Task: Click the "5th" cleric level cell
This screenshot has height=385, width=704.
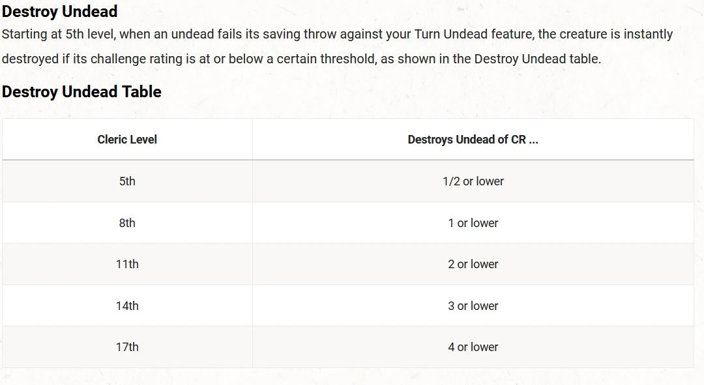Action: [127, 181]
